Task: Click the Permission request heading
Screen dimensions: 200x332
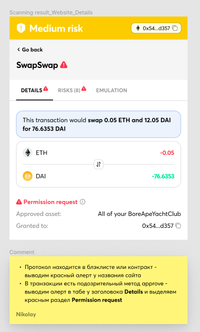Action: [x=50, y=202]
